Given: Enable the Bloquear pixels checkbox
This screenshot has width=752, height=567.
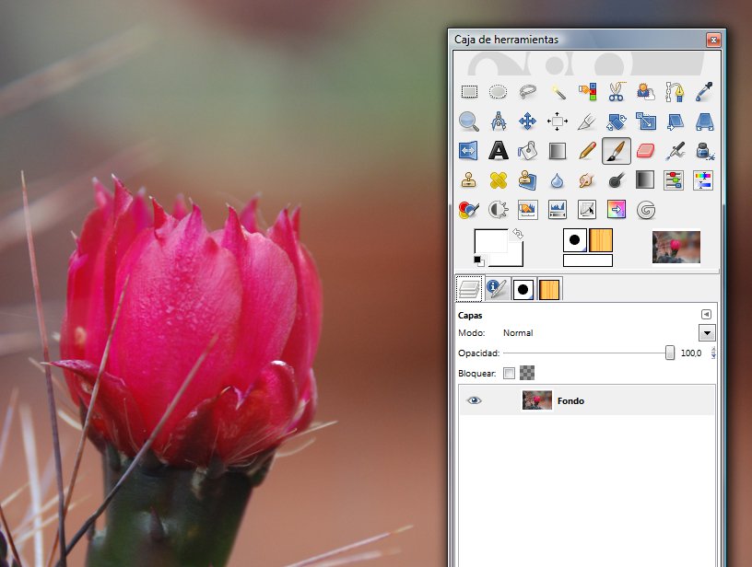Looking at the screenshot, I should coord(510,374).
